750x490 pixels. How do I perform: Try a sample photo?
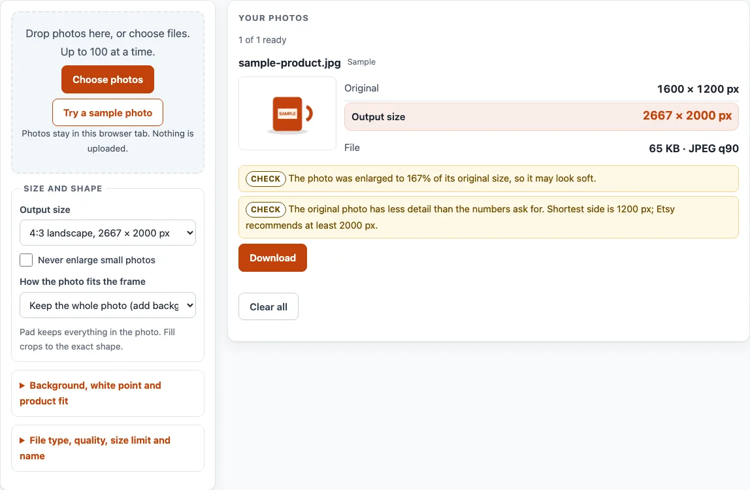[108, 112]
